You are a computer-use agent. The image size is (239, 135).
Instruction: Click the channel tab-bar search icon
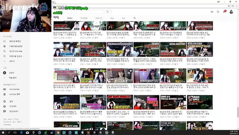(x=135, y=18)
